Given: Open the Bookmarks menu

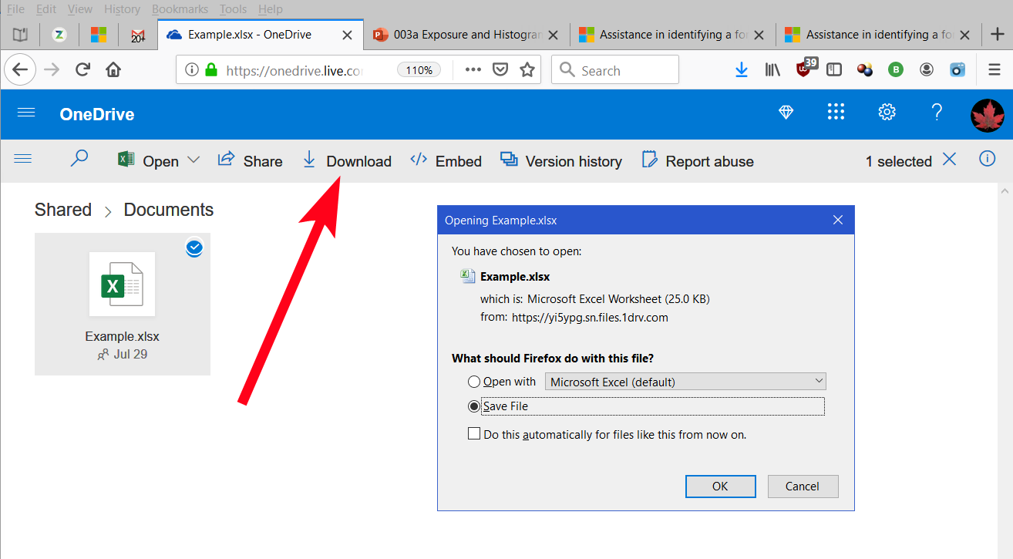Looking at the screenshot, I should click(x=180, y=9).
